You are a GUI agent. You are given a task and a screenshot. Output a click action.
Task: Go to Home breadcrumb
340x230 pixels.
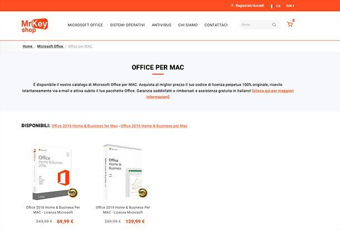click(28, 46)
